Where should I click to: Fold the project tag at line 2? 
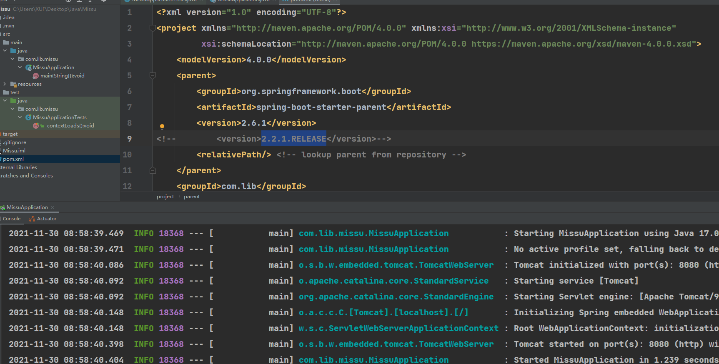[x=153, y=28]
